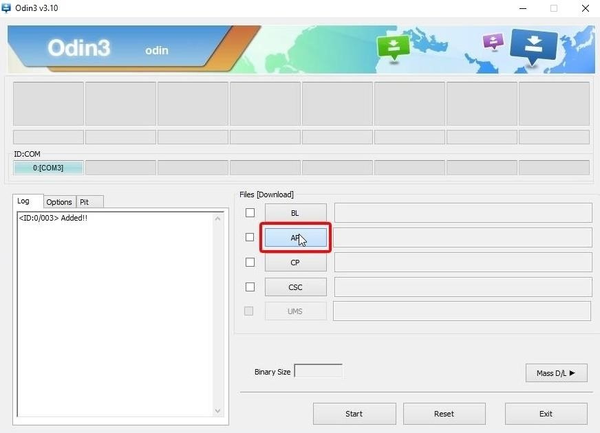The image size is (600, 433).
Task: Click the purple message icon in the banner
Action: [493, 42]
